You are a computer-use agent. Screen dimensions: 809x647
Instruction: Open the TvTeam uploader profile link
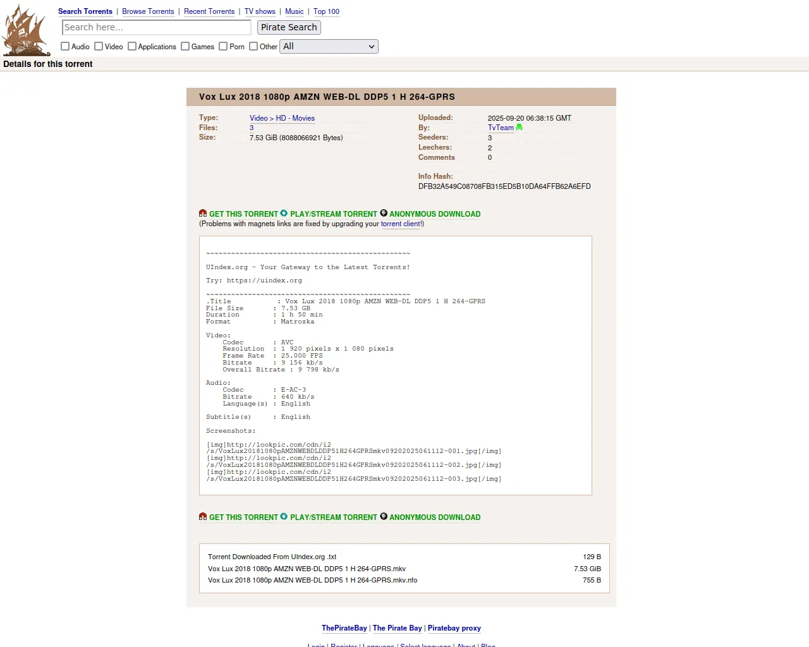point(501,128)
